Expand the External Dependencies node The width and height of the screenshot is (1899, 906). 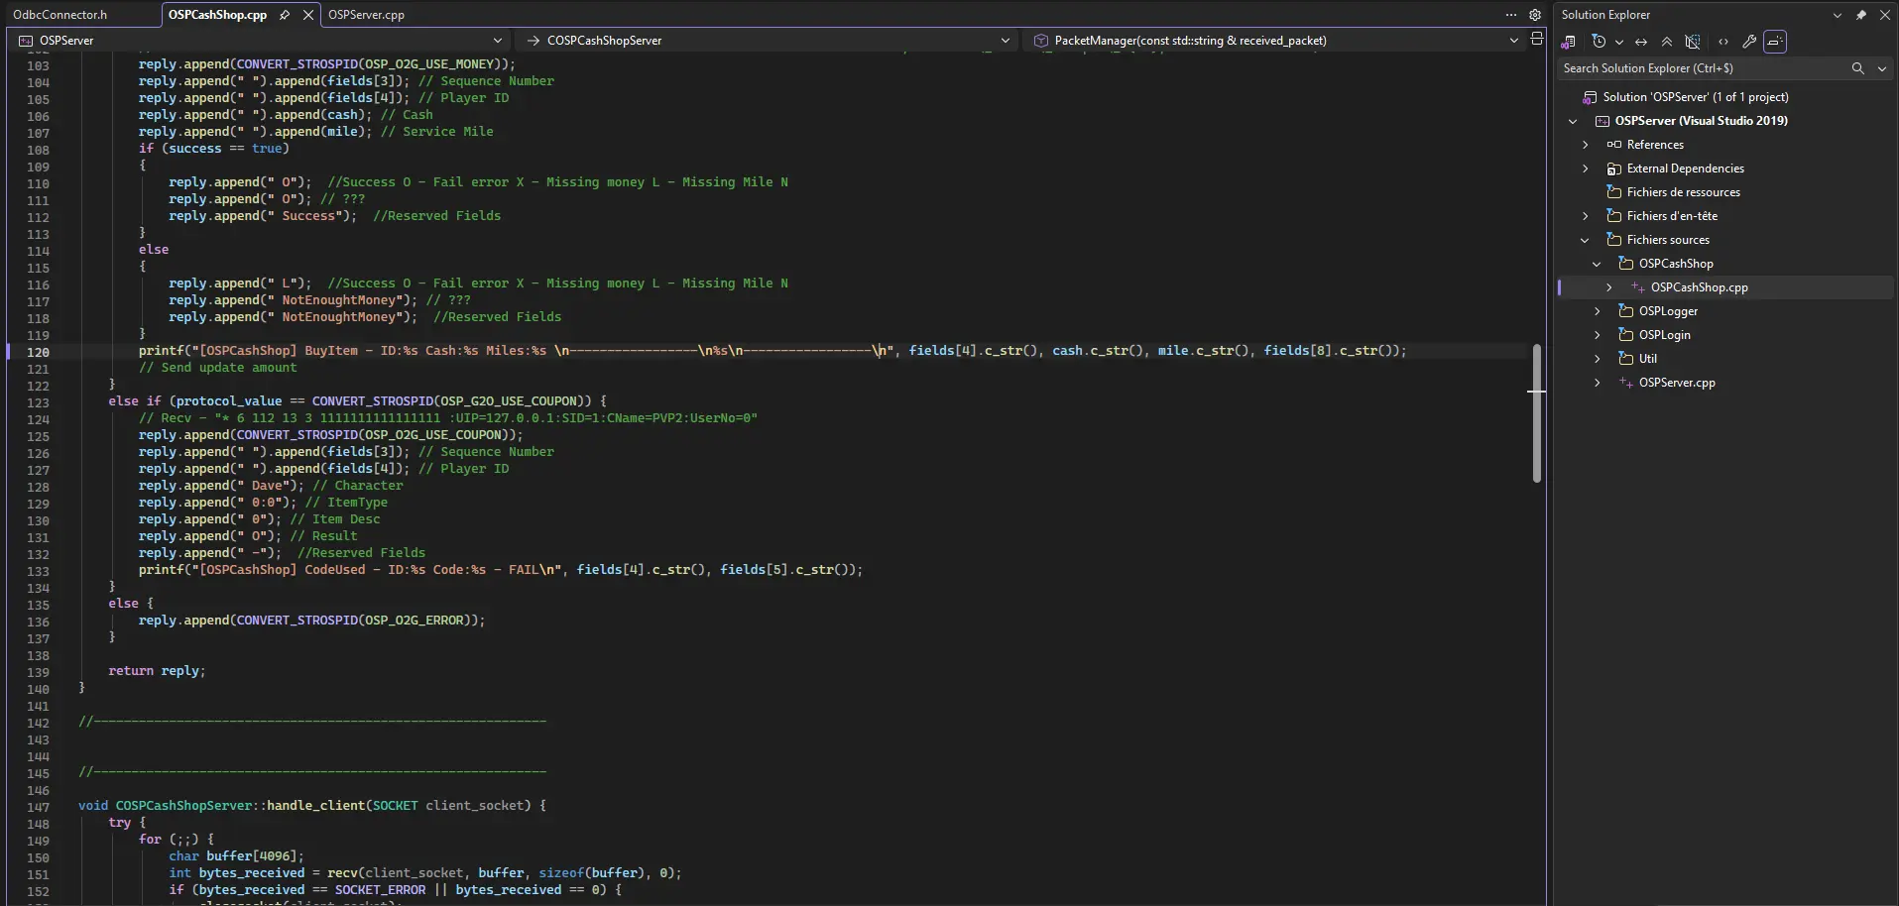[1585, 169]
